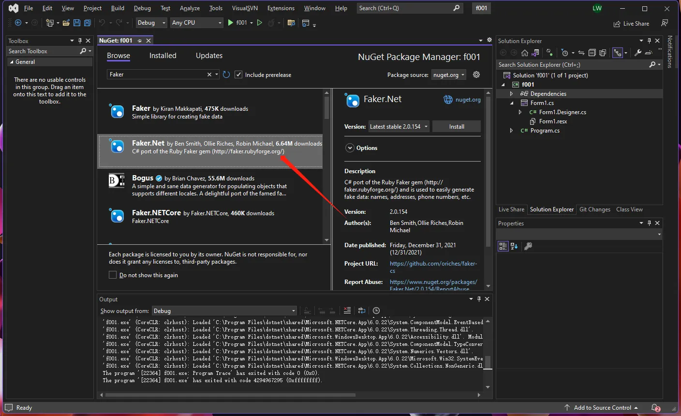681x416 pixels.
Task: Click the Save All icon
Action: [x=88, y=23]
